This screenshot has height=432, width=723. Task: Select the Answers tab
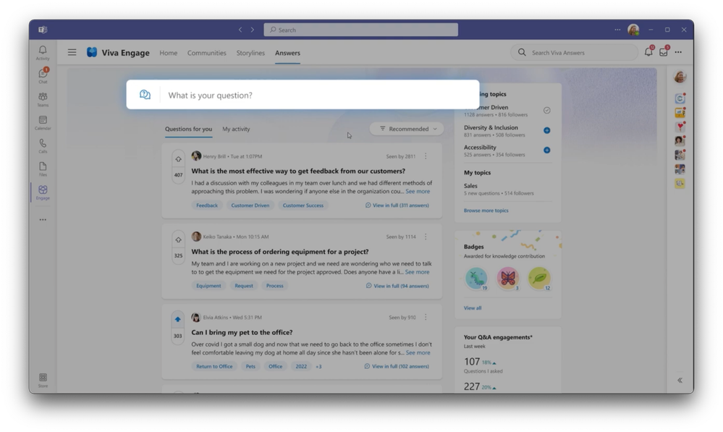[x=288, y=53]
